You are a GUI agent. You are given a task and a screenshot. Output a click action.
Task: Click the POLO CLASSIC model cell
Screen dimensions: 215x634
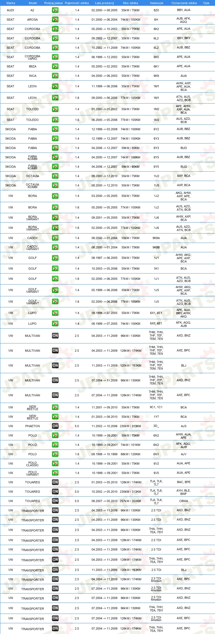click(32, 464)
